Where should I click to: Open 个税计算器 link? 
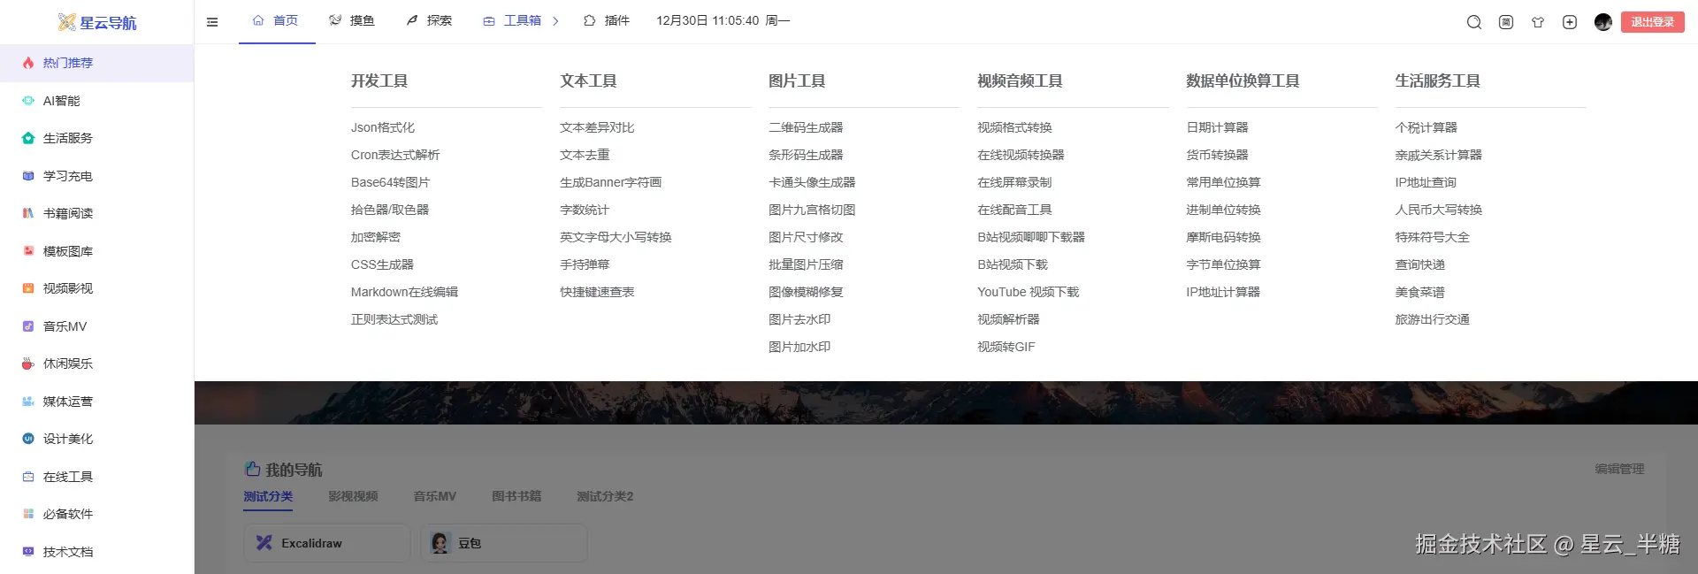click(1426, 128)
